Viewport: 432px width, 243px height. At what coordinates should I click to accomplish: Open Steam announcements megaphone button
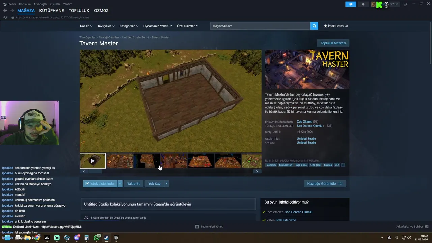point(351,4)
